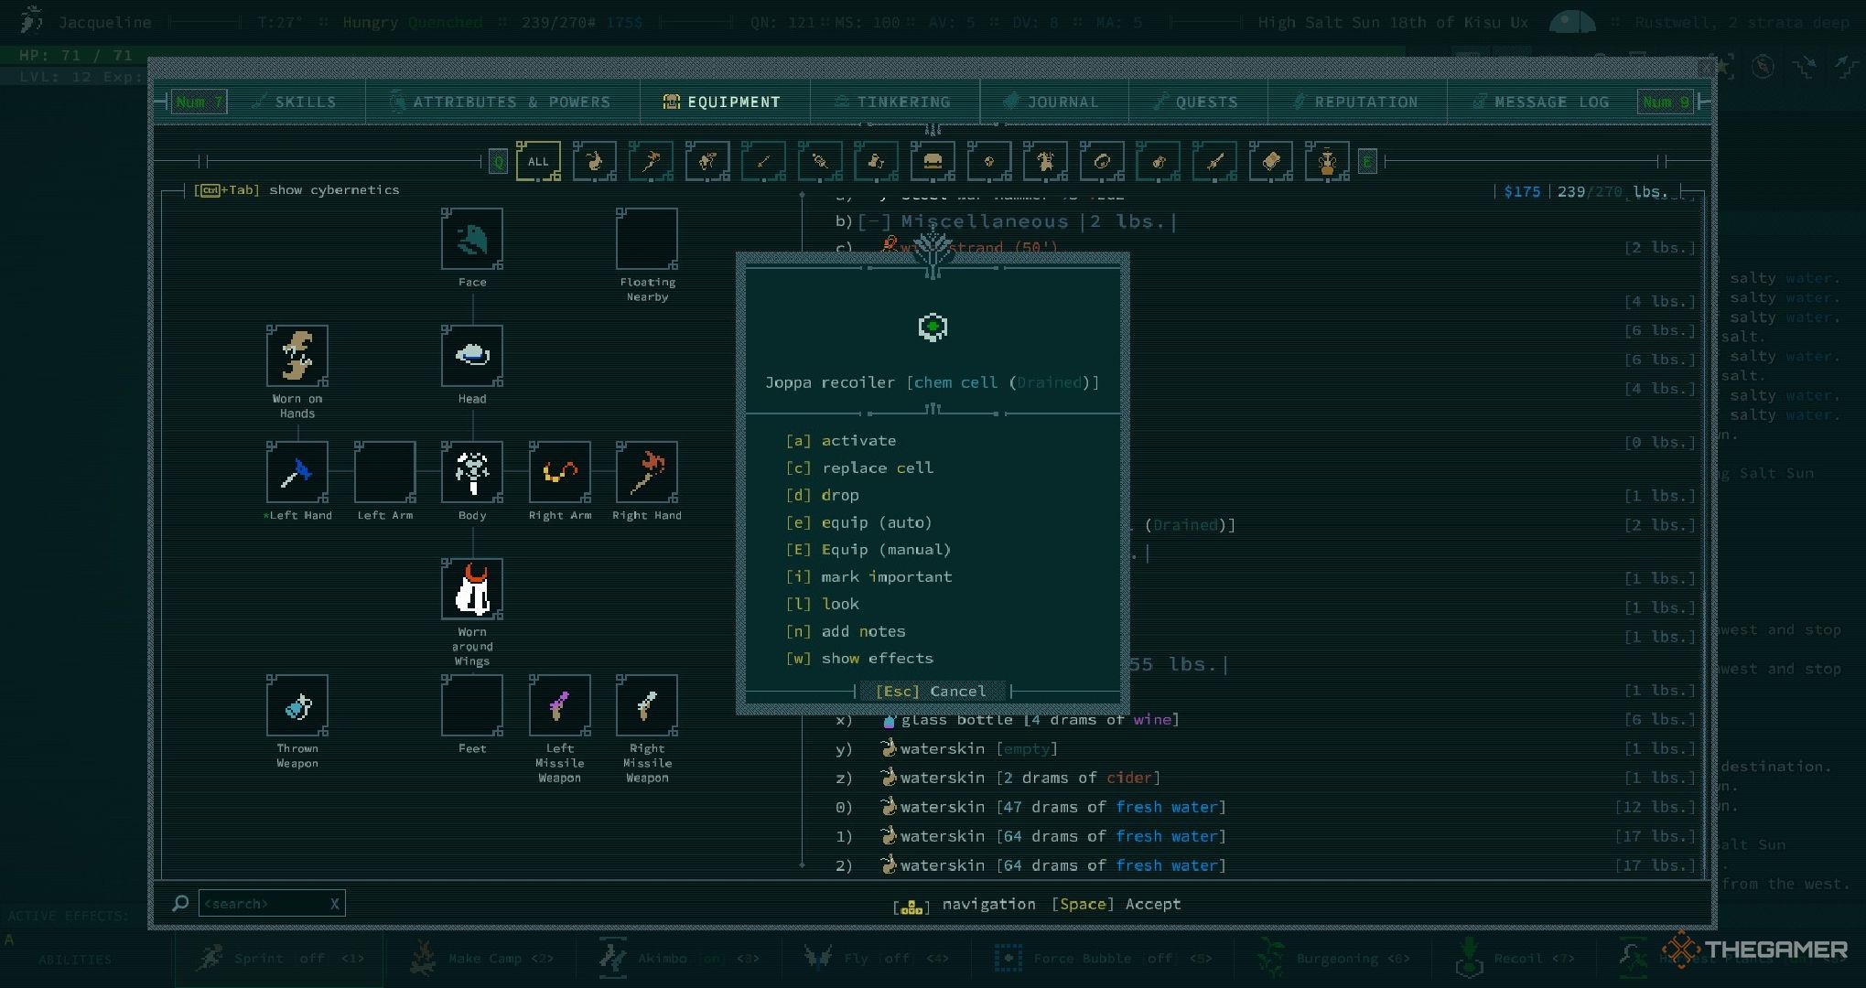Screen dimensions: 1866x988
Task: Clear the search with the X button
Action: tap(335, 904)
